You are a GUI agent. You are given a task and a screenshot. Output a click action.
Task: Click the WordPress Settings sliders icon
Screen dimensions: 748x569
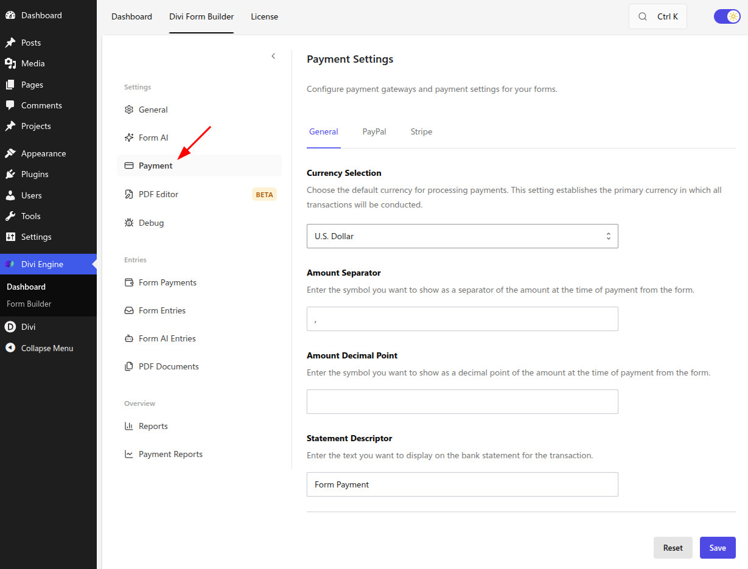10,237
